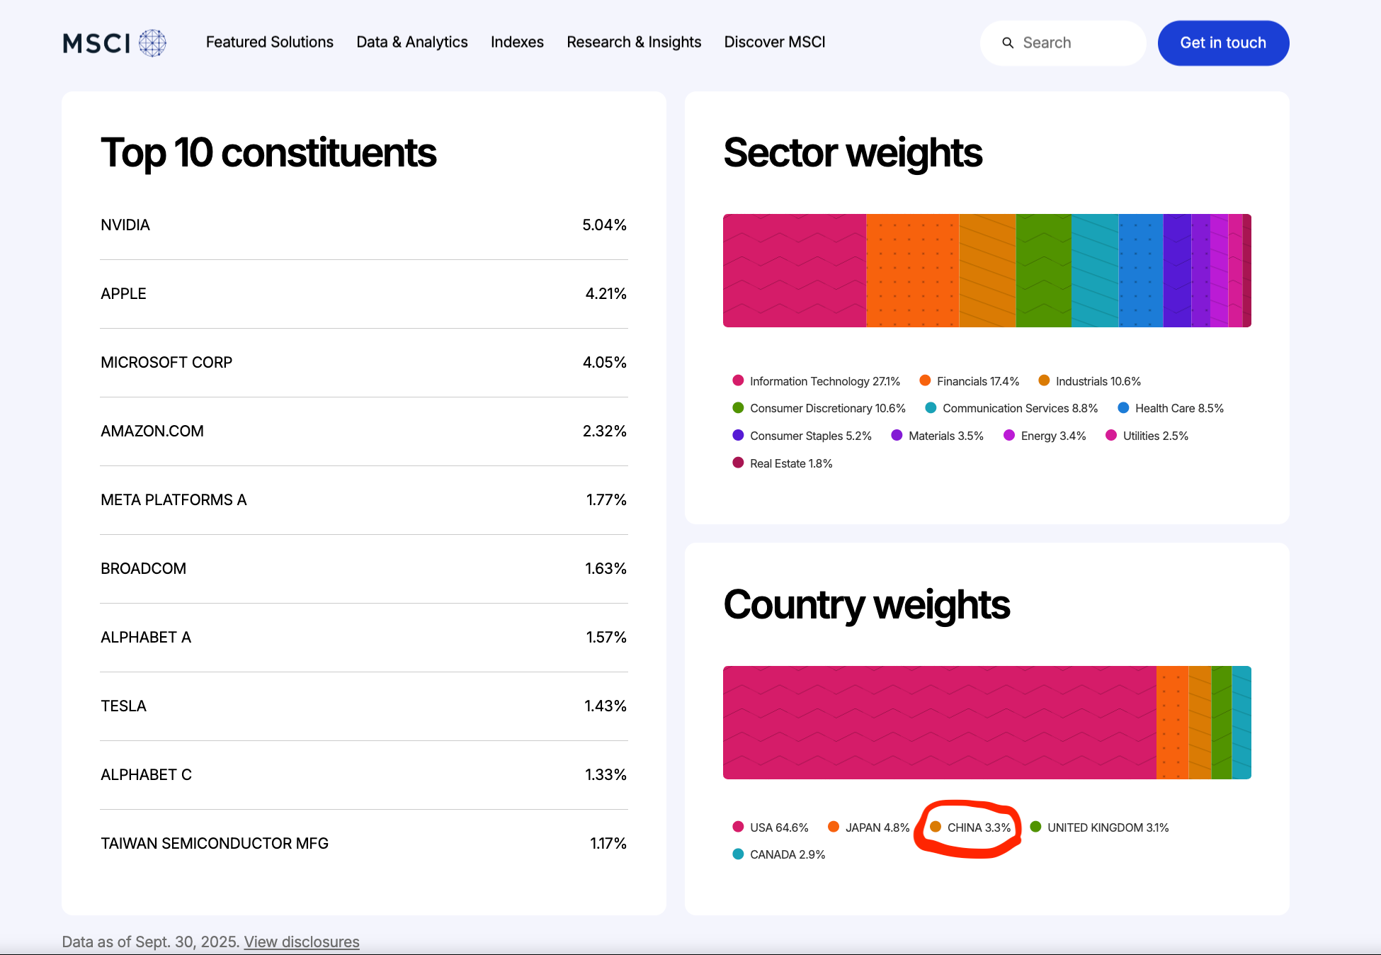The width and height of the screenshot is (1381, 955).
Task: Open the Indexes menu
Action: [x=517, y=43]
